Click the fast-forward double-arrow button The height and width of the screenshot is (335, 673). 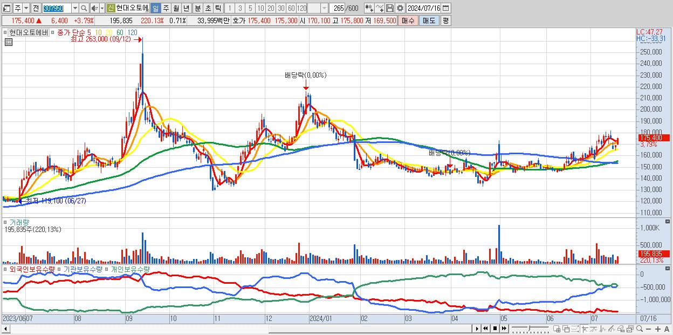[504, 329]
